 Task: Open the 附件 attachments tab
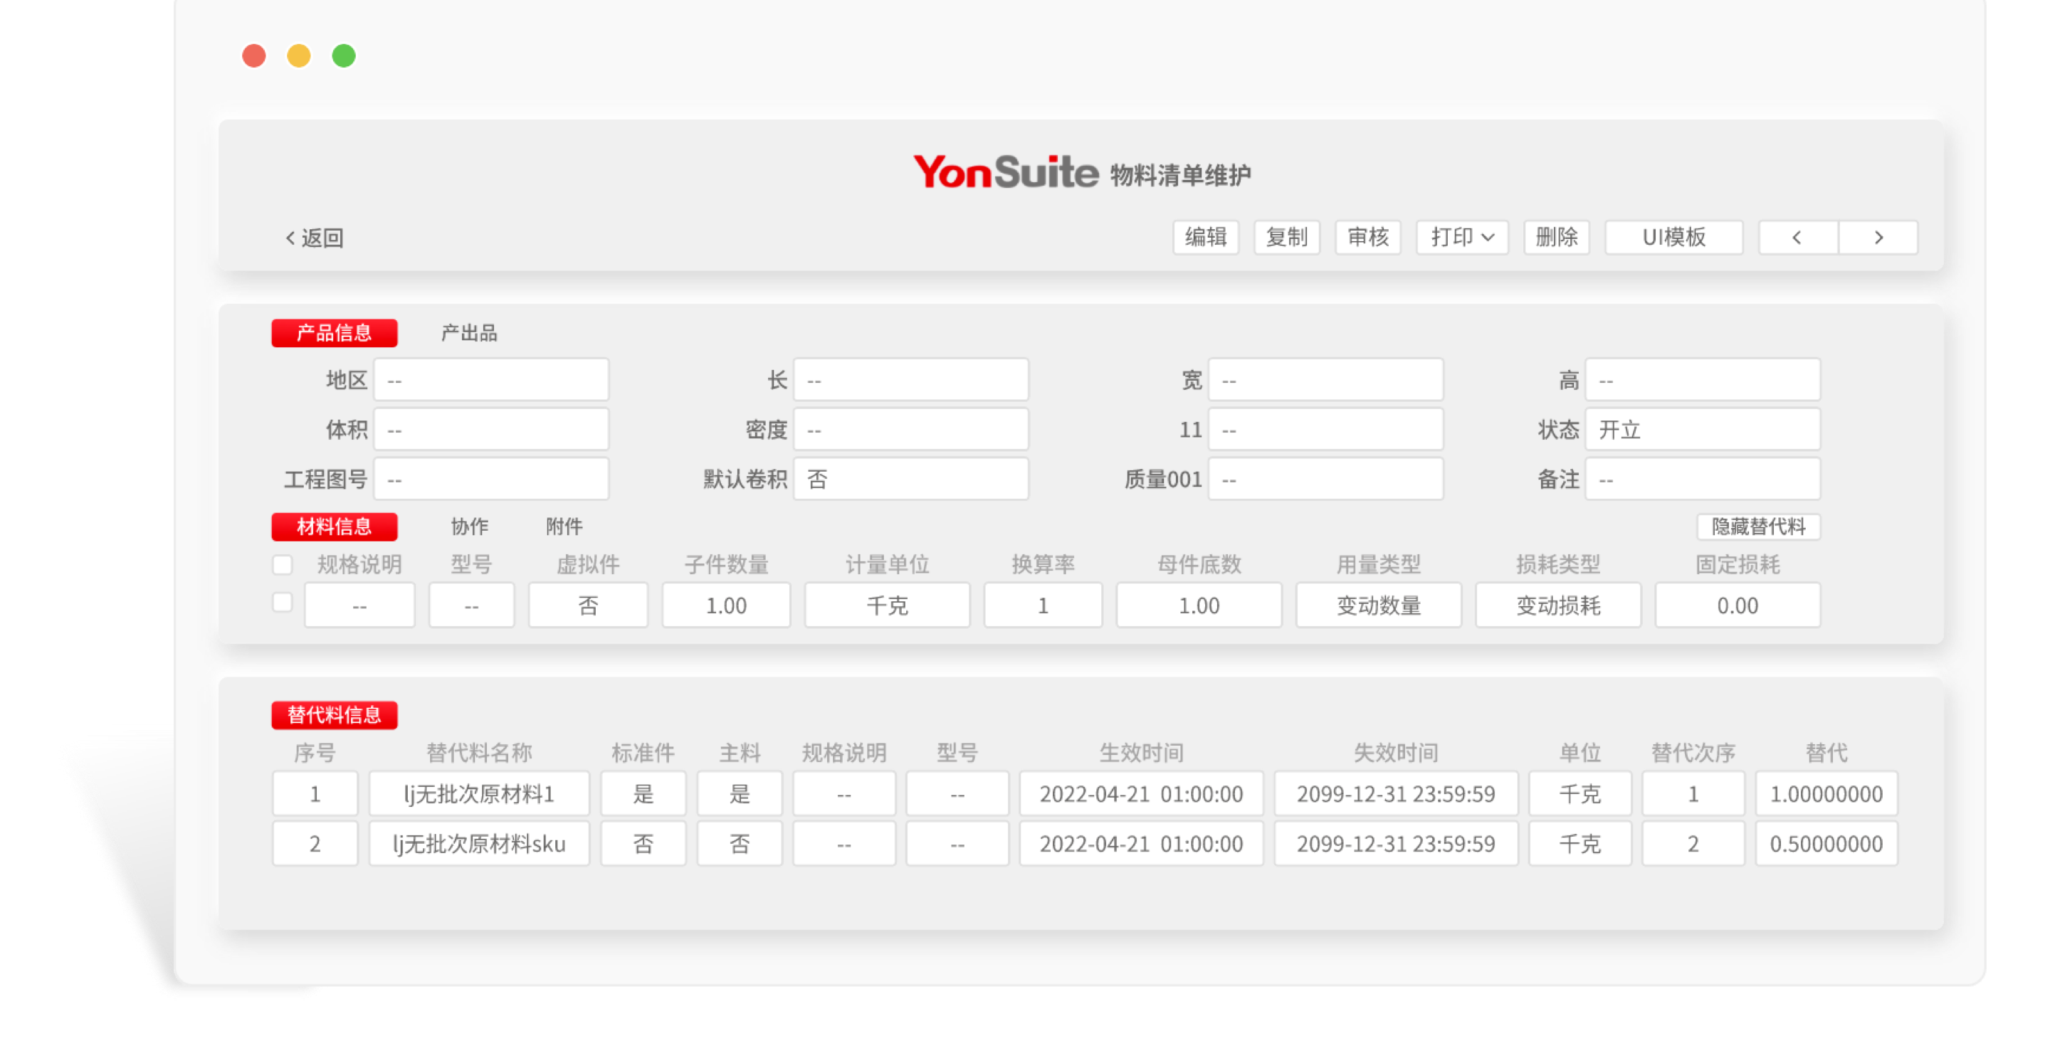[564, 526]
